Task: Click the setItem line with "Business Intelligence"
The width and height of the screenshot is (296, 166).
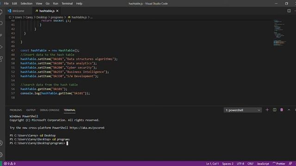Action: pyautogui.click(x=65, y=72)
